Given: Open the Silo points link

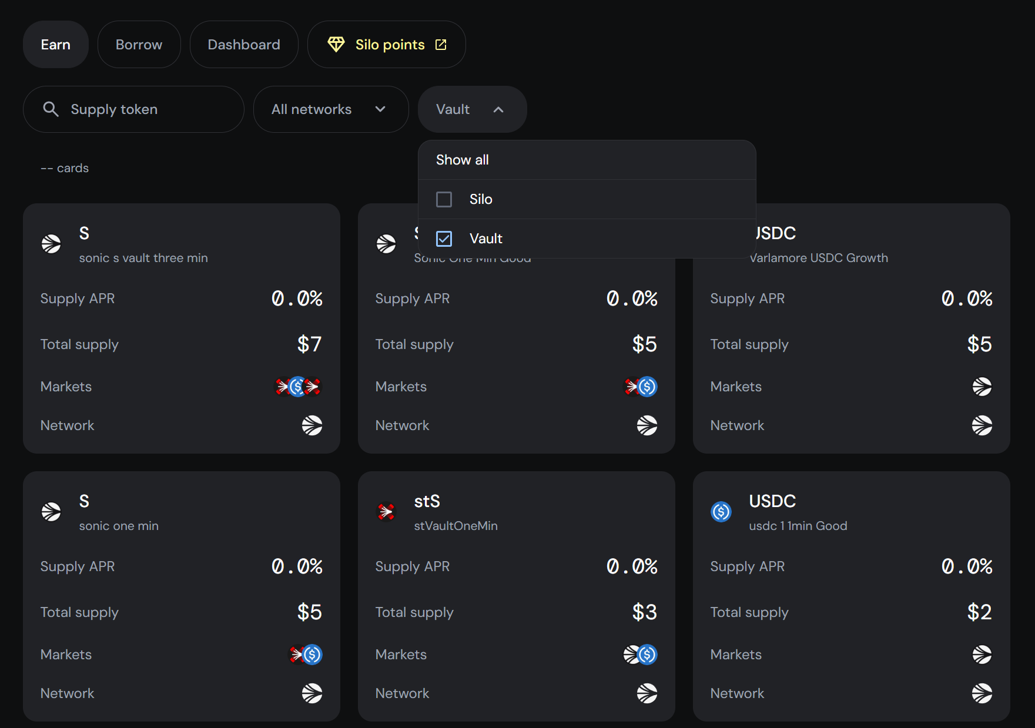Looking at the screenshot, I should (x=389, y=45).
